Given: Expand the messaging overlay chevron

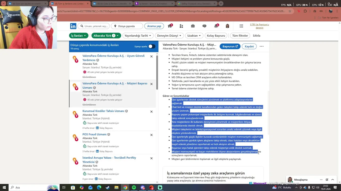Looking at the screenshot, I should click(332, 180).
